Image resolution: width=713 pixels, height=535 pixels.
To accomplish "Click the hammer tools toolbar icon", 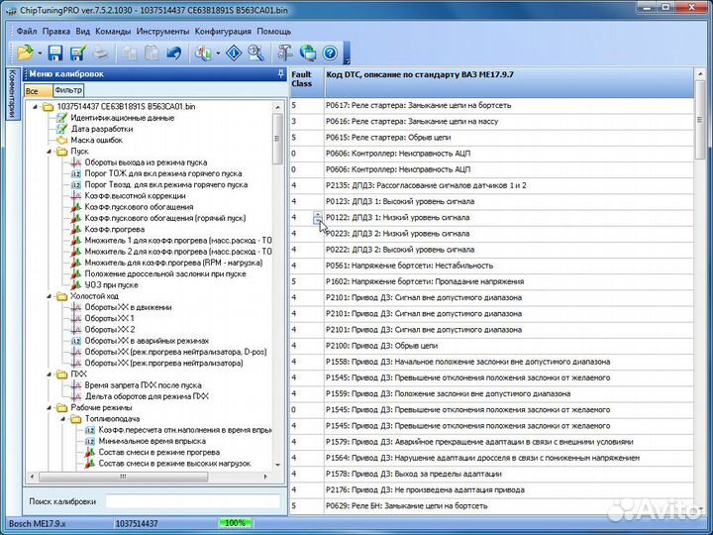I will pos(285,53).
